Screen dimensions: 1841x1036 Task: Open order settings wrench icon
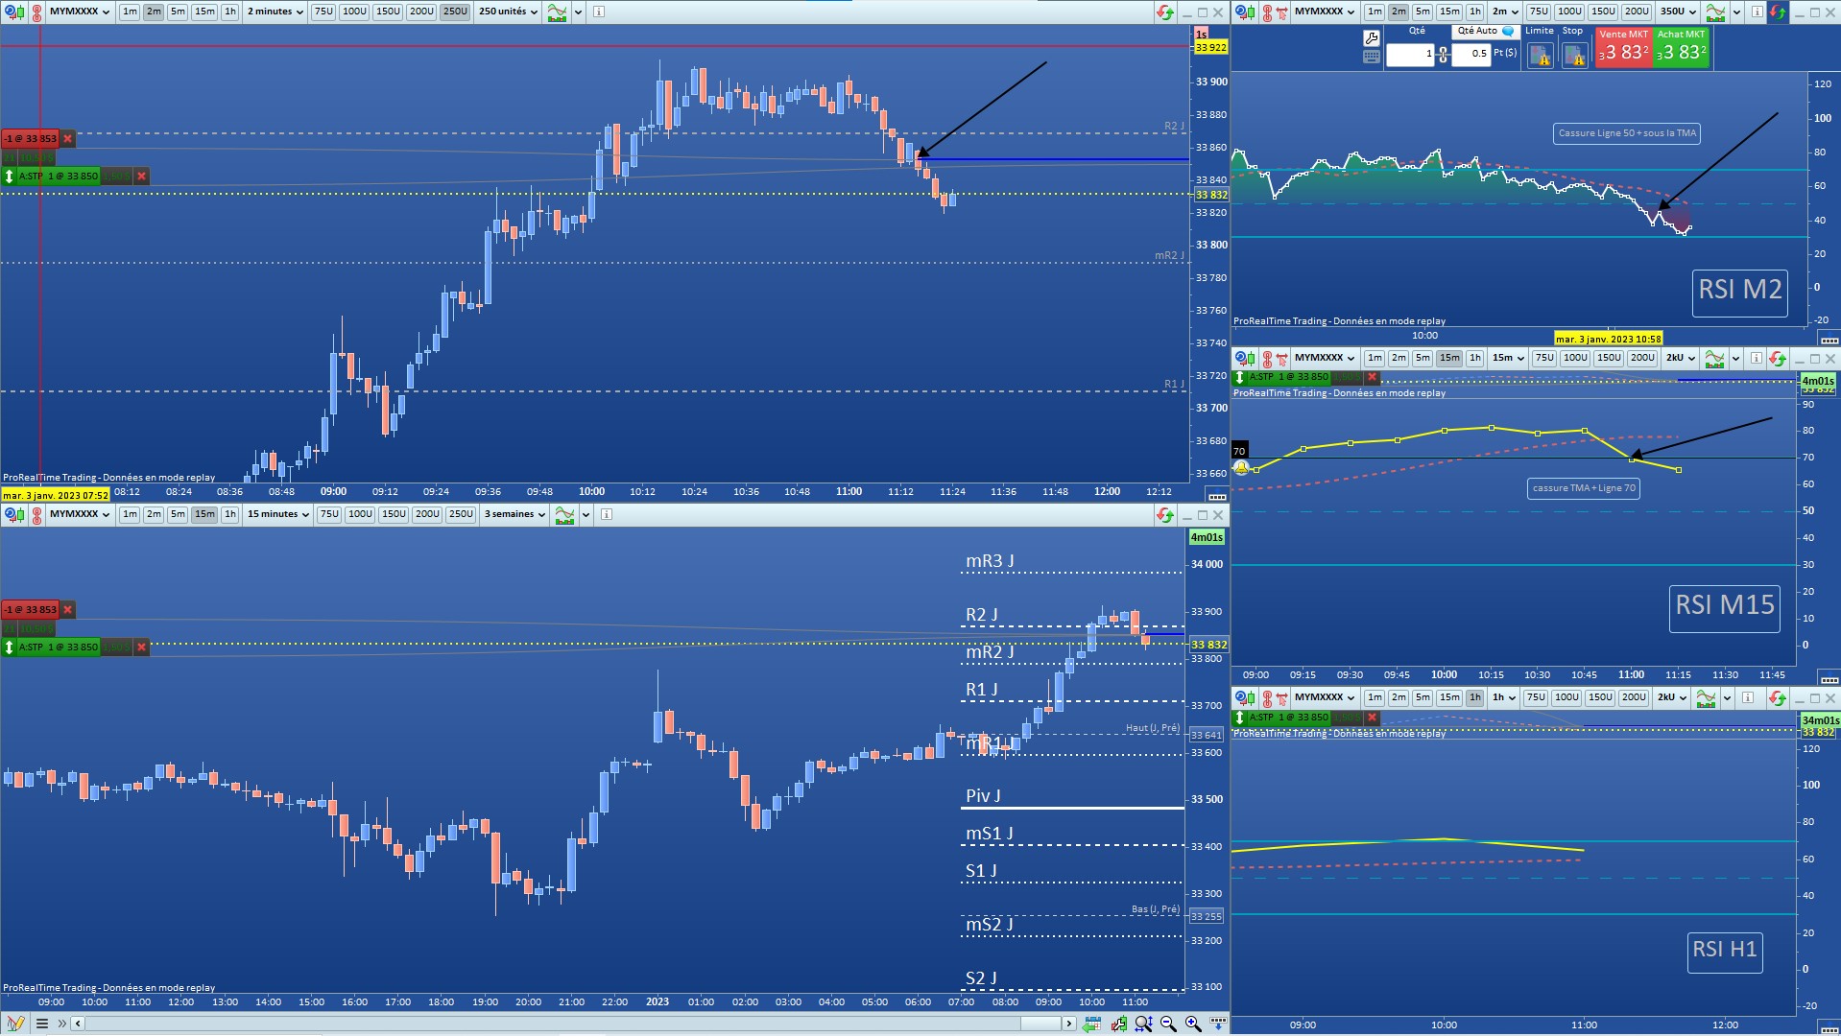click(1372, 38)
